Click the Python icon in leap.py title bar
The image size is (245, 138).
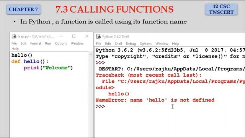click(x=14, y=36)
